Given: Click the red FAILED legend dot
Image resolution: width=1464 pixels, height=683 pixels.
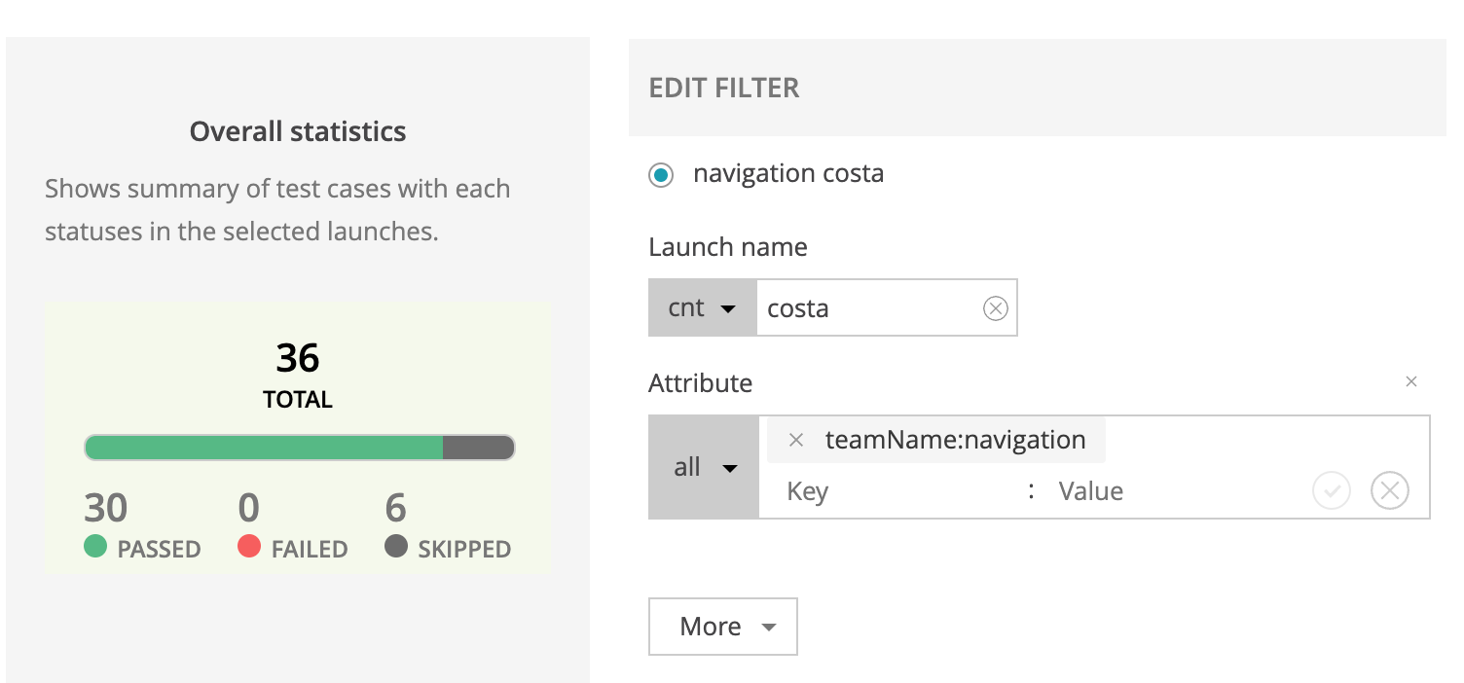Looking at the screenshot, I should [x=249, y=547].
